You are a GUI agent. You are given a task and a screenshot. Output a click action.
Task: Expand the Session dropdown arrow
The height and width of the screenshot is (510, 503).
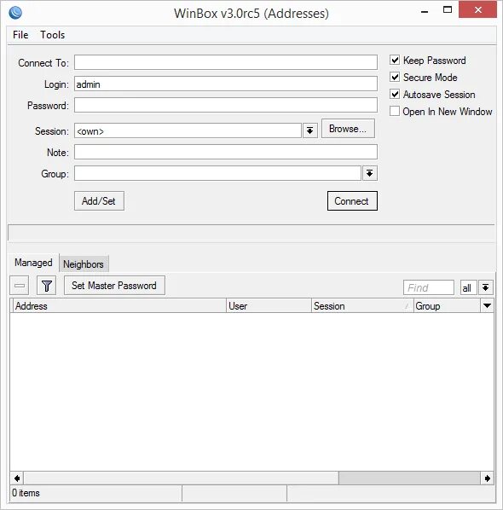(309, 130)
